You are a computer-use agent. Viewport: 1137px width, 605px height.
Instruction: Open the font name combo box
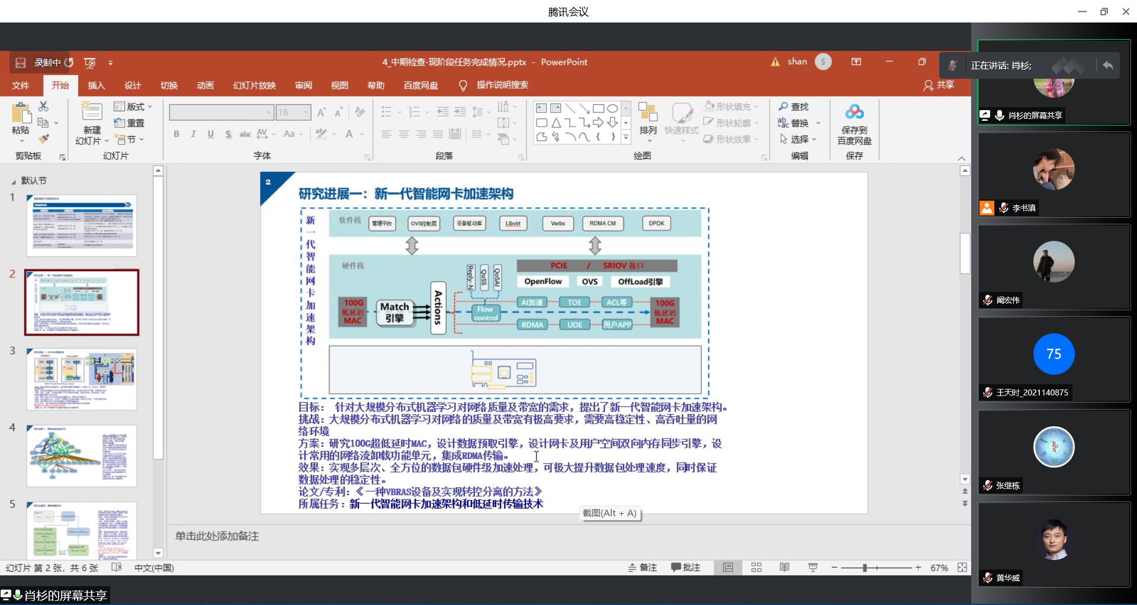coord(221,112)
